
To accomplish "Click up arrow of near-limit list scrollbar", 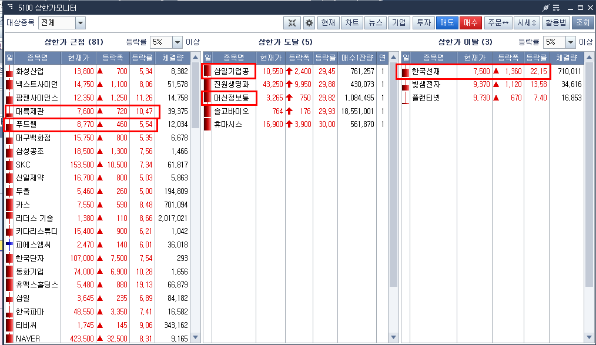I will [x=195, y=58].
